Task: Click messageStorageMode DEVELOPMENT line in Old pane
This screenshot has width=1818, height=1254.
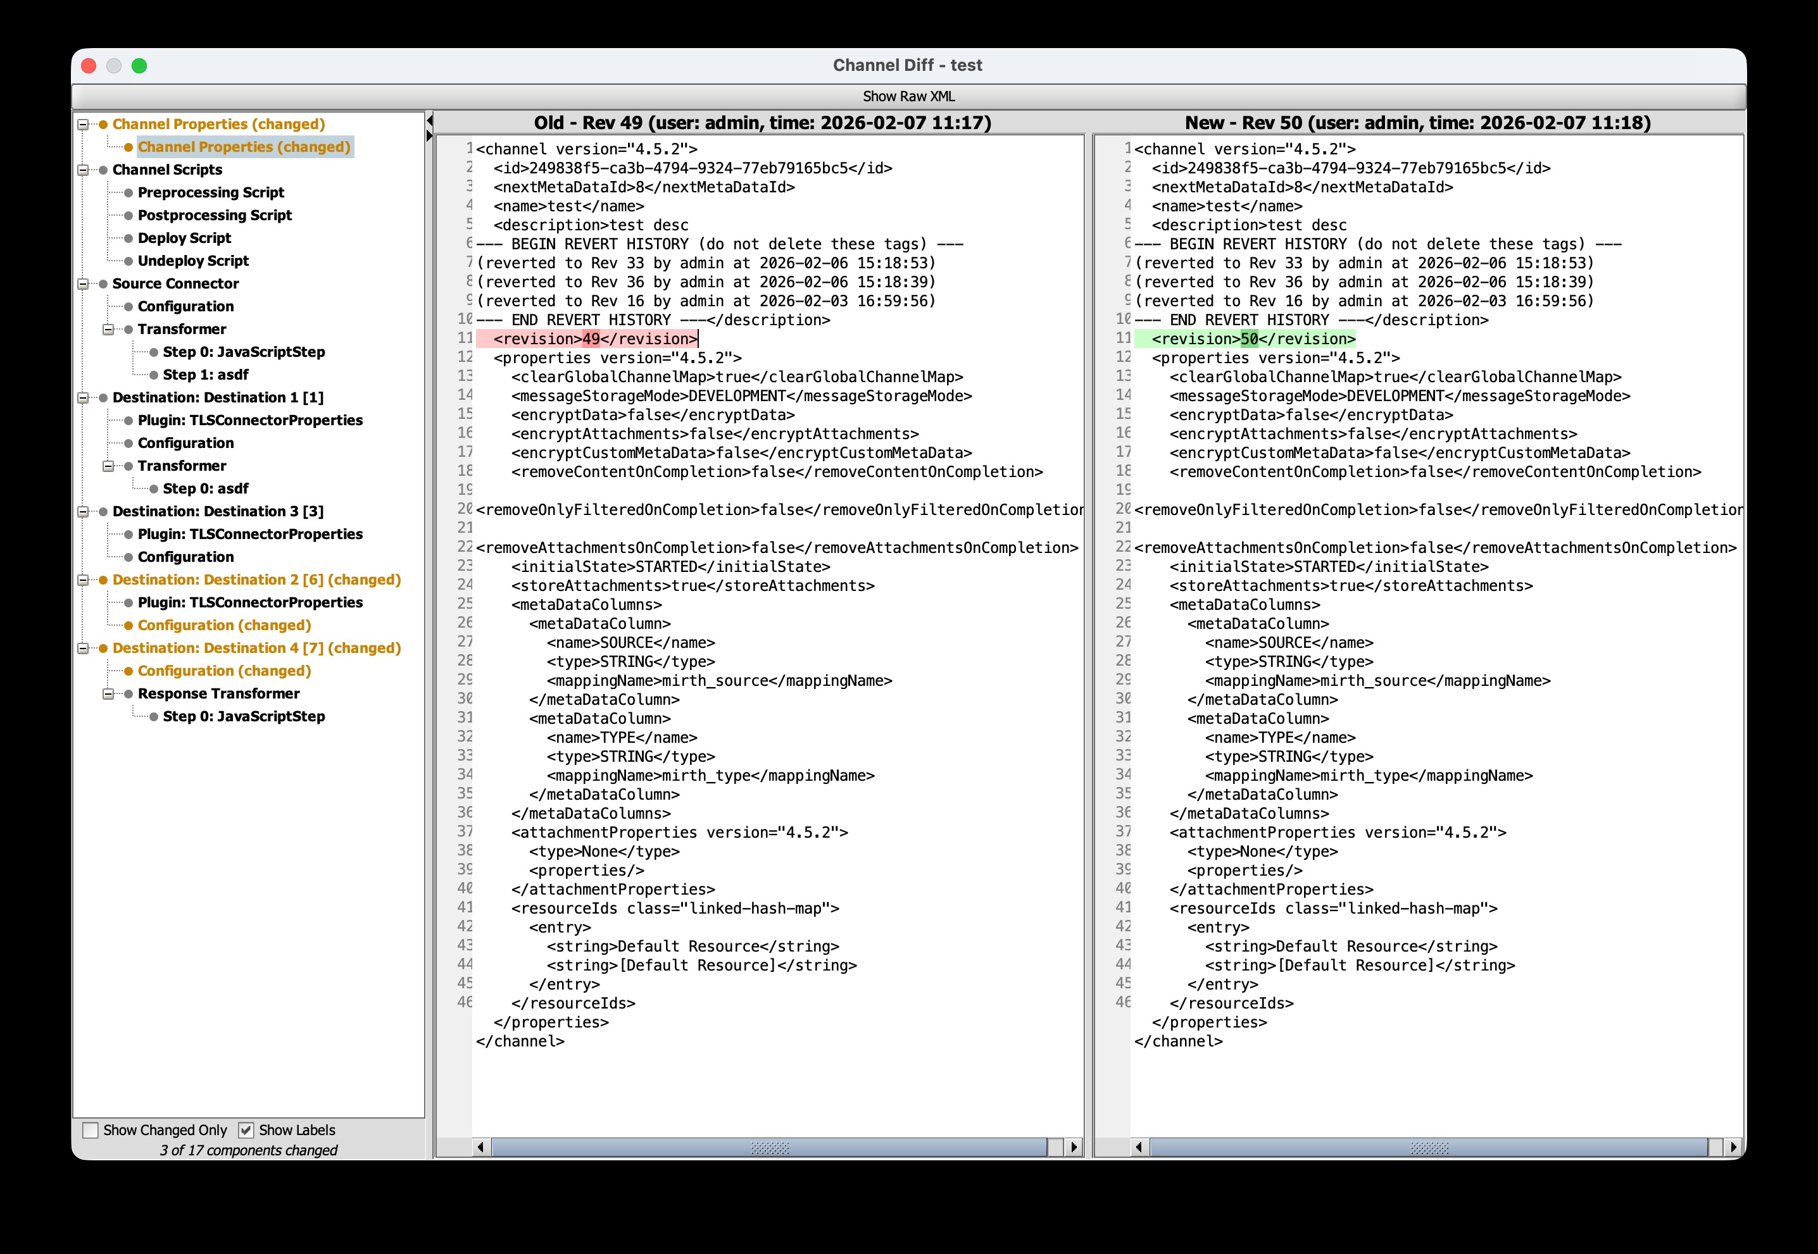Action: click(741, 396)
